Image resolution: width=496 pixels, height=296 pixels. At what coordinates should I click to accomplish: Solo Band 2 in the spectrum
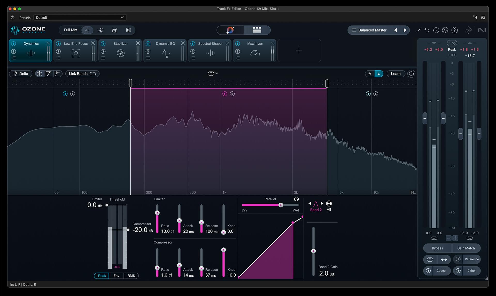(232, 94)
